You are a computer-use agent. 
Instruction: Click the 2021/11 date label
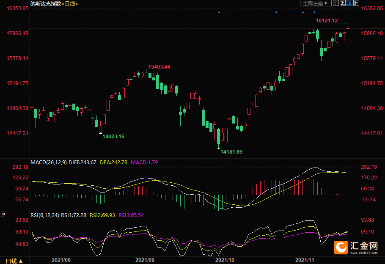coord(305,260)
